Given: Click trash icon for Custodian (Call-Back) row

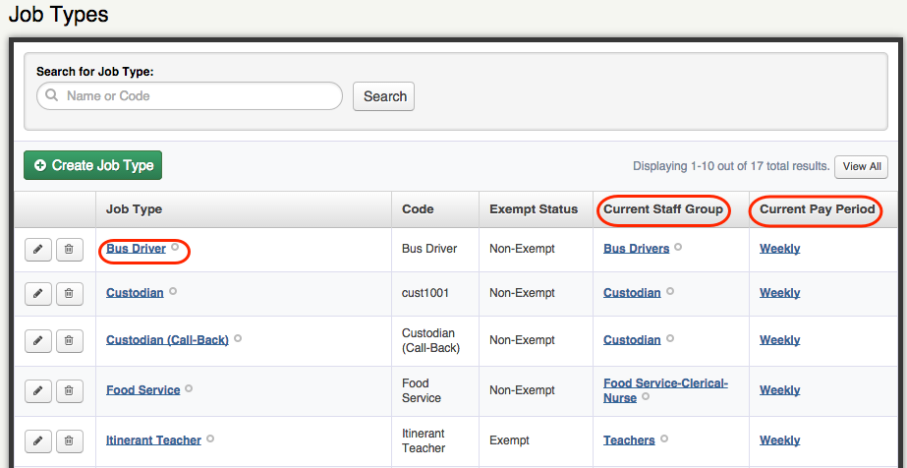Looking at the screenshot, I should point(70,341).
